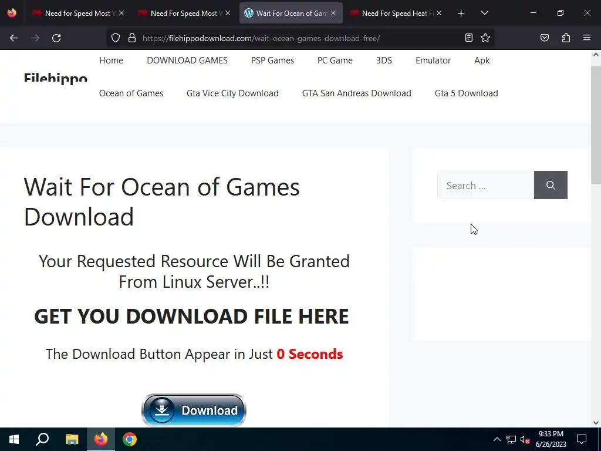Toggle Reader View in address bar
The image size is (601, 451).
pyautogui.click(x=468, y=38)
